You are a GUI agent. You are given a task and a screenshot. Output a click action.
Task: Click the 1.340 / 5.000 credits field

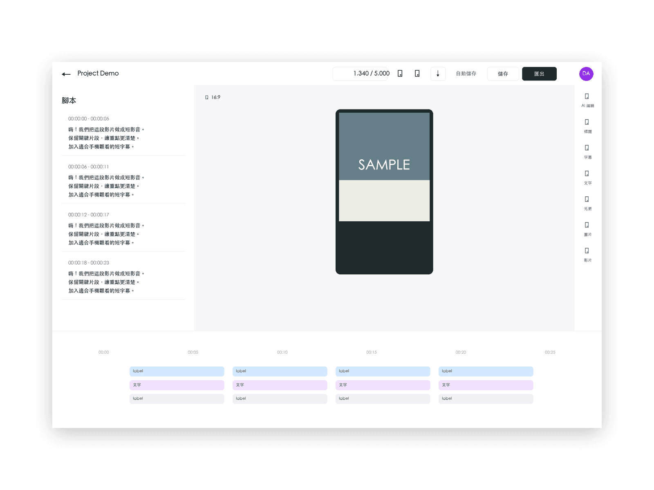[360, 73]
